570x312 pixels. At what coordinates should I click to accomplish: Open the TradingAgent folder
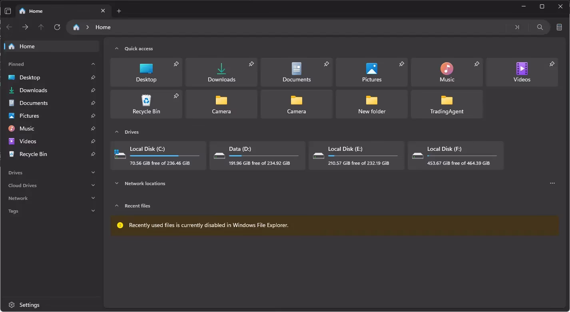click(446, 104)
